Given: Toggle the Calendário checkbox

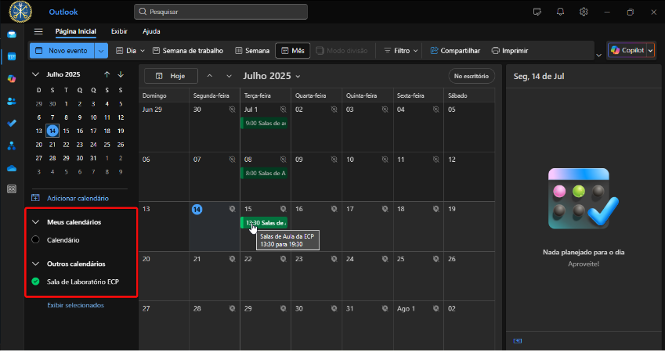Looking at the screenshot, I should [x=35, y=240].
